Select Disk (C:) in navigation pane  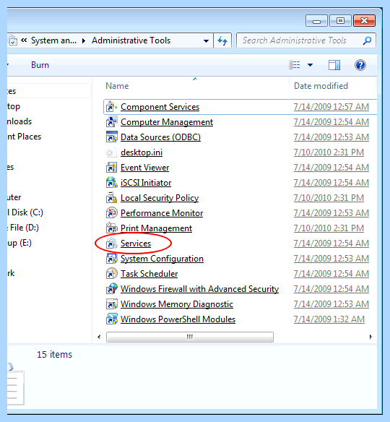click(x=25, y=212)
